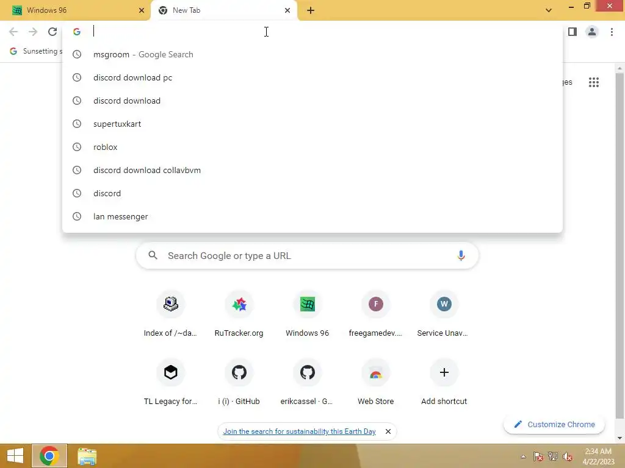Select lan messenger suggestion

coord(312,216)
